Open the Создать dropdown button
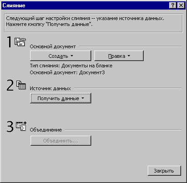Viewport: 187px width, 183px height. (x=61, y=56)
